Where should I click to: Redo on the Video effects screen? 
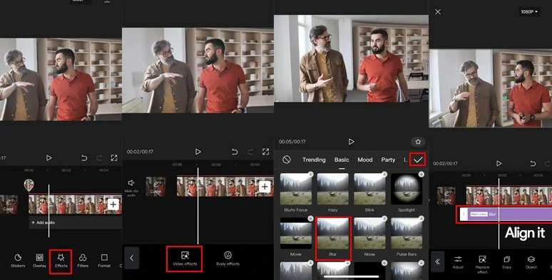(250, 152)
